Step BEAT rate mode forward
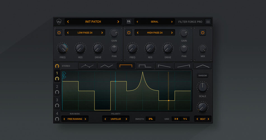Screen dimensions: 266x140 208,119
